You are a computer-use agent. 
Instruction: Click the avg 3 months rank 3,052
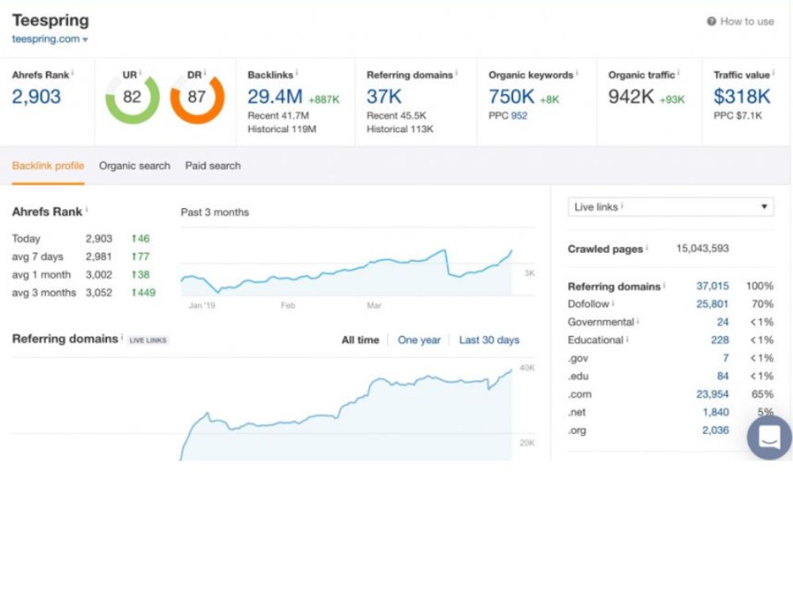pos(98,293)
